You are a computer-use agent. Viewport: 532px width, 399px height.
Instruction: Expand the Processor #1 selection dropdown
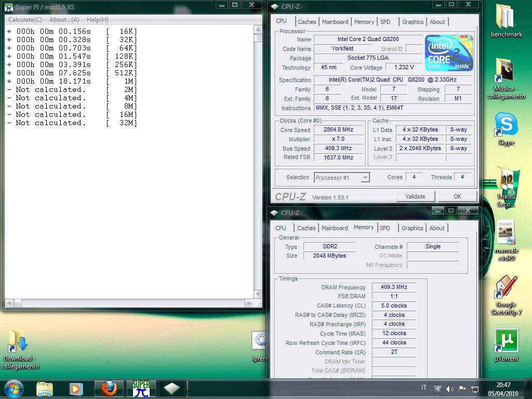click(365, 178)
